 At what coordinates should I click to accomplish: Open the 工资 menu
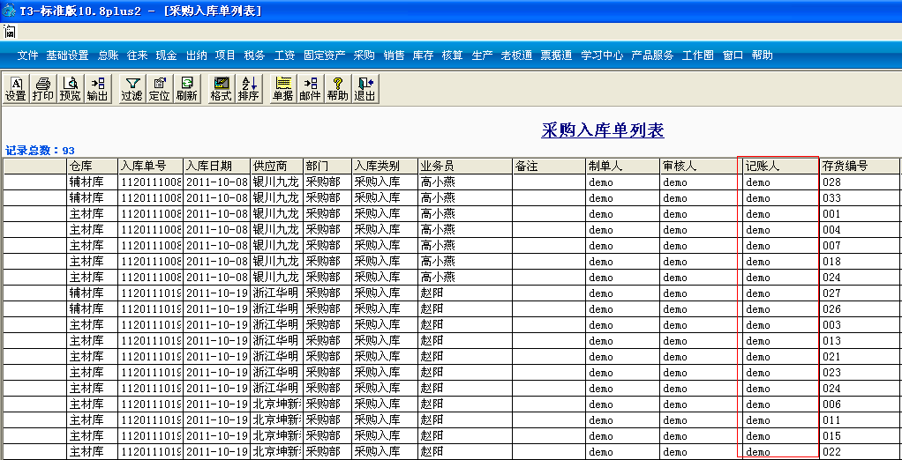point(285,56)
